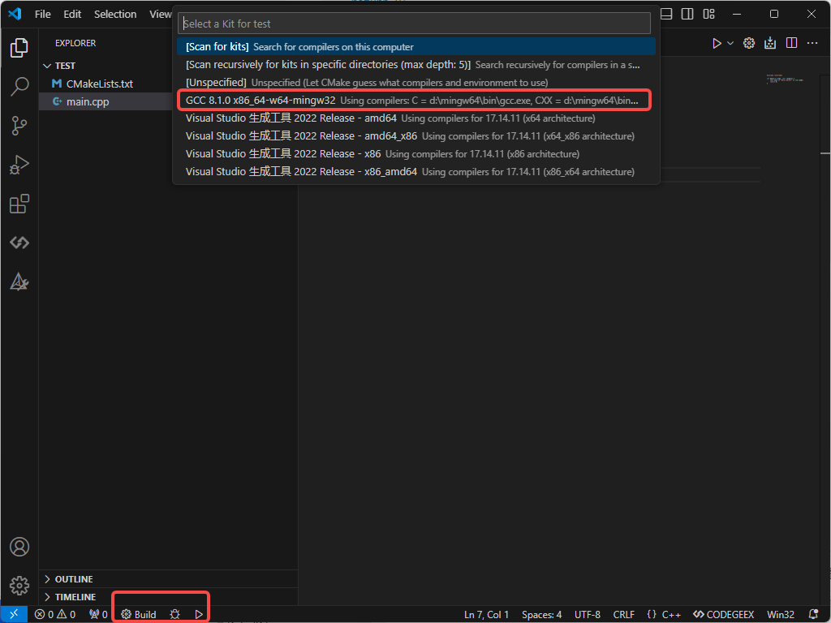Select Visual Studio 2022 Release x86 kit
The width and height of the screenshot is (831, 623).
tap(416, 153)
